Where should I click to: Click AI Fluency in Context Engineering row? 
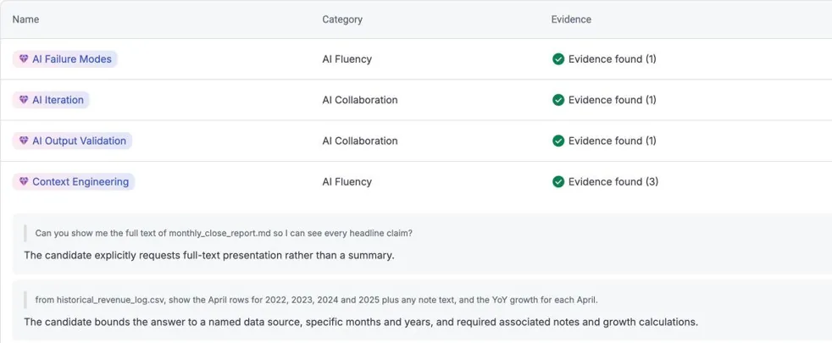point(347,181)
